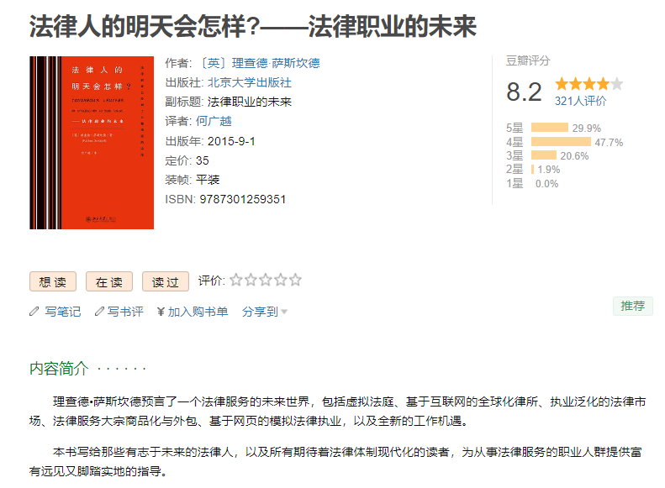
Task: Open translator link 何广越
Action: 214,121
